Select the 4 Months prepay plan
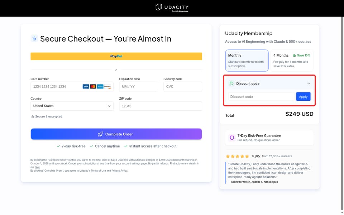344x215 pixels. click(292, 61)
